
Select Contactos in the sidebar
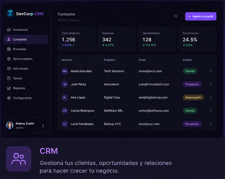point(26,39)
